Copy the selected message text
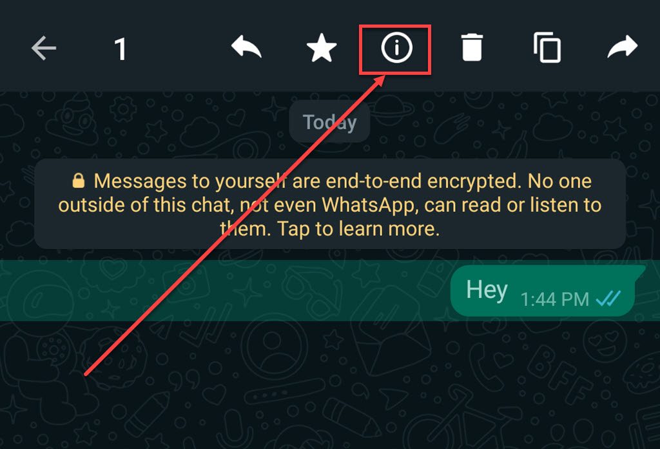 547,48
